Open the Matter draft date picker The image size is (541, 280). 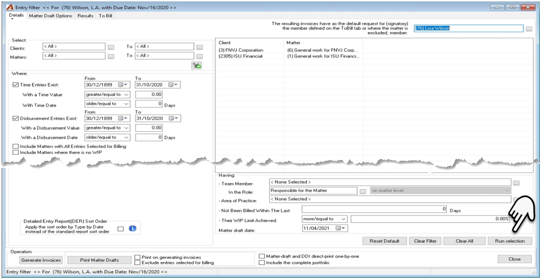tap(341, 228)
